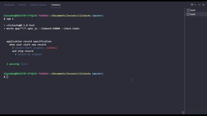Click second bash terminal's shell icon
207x116 pixels.
pyautogui.click(x=188, y=14)
